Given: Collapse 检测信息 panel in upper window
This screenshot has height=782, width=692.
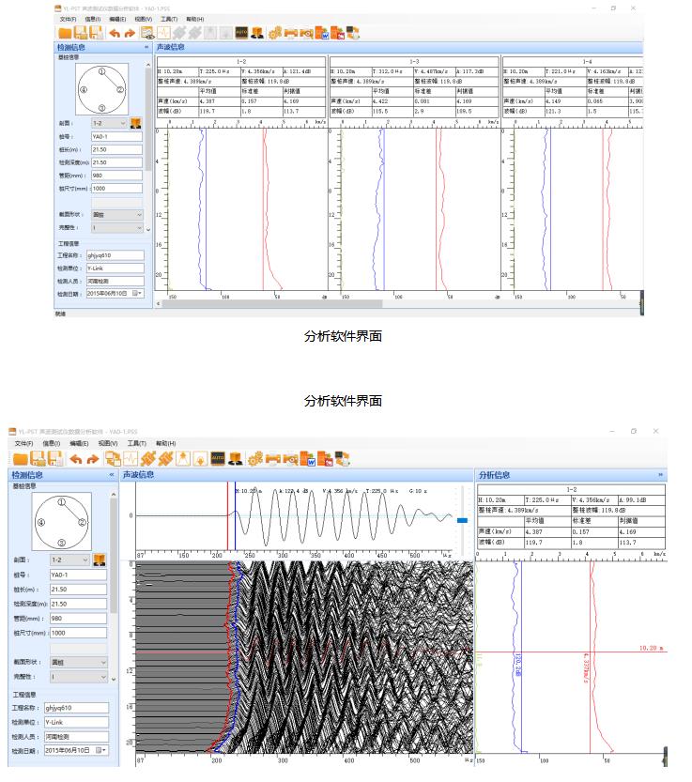Looking at the screenshot, I should click(x=146, y=47).
